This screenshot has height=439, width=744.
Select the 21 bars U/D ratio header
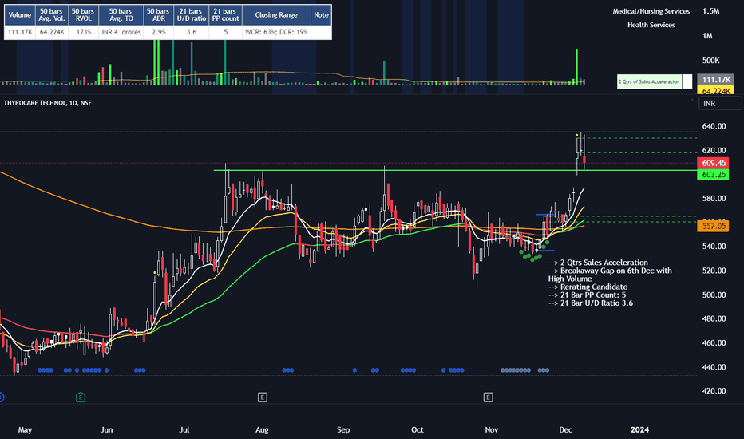192,14
